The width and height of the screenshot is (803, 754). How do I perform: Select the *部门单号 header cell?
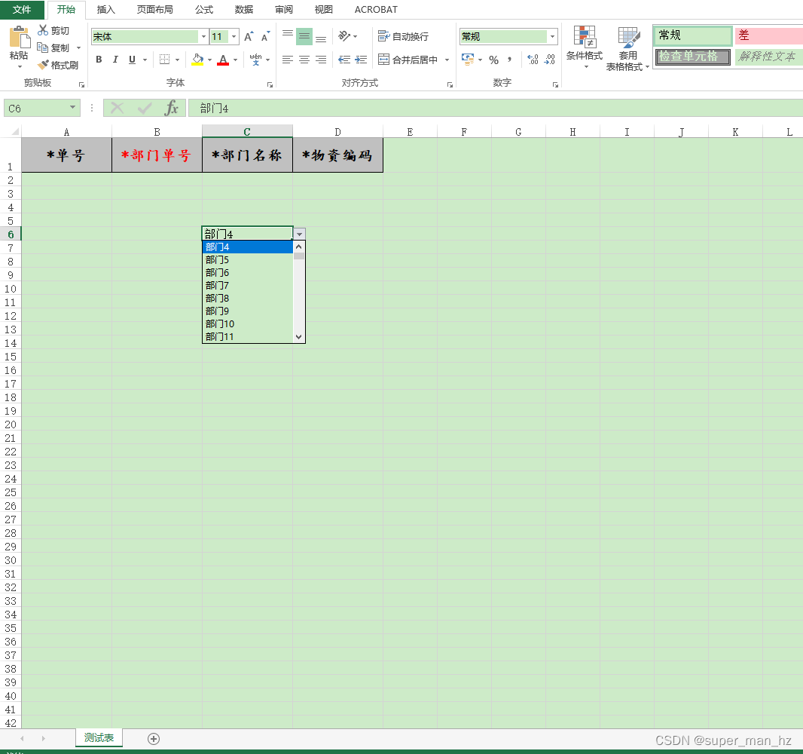[157, 155]
